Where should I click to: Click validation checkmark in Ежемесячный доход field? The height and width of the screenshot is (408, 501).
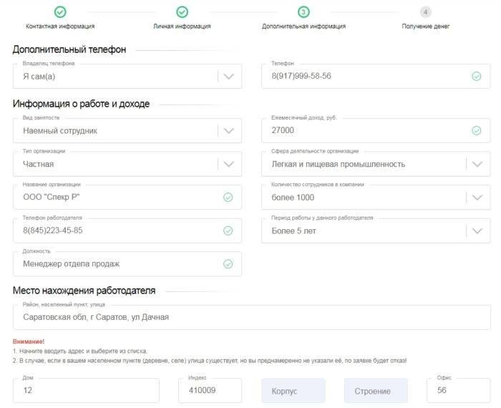[476, 130]
